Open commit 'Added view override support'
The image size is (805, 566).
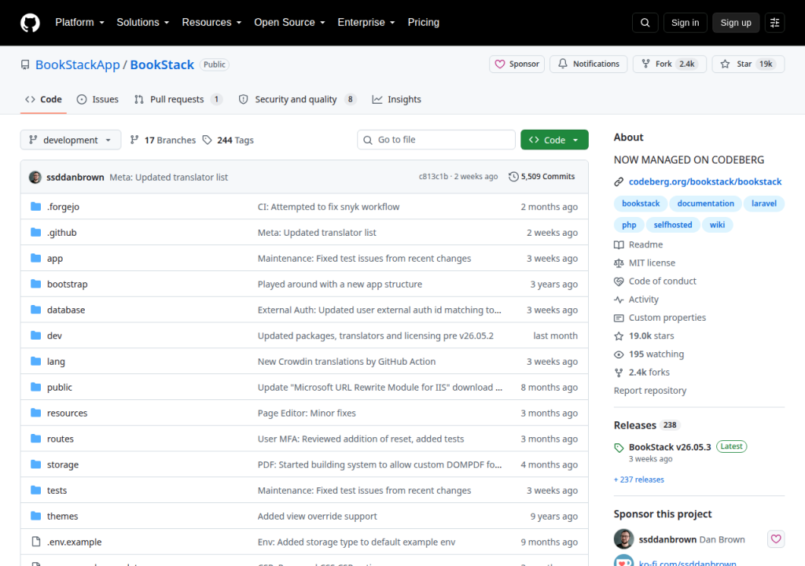318,516
